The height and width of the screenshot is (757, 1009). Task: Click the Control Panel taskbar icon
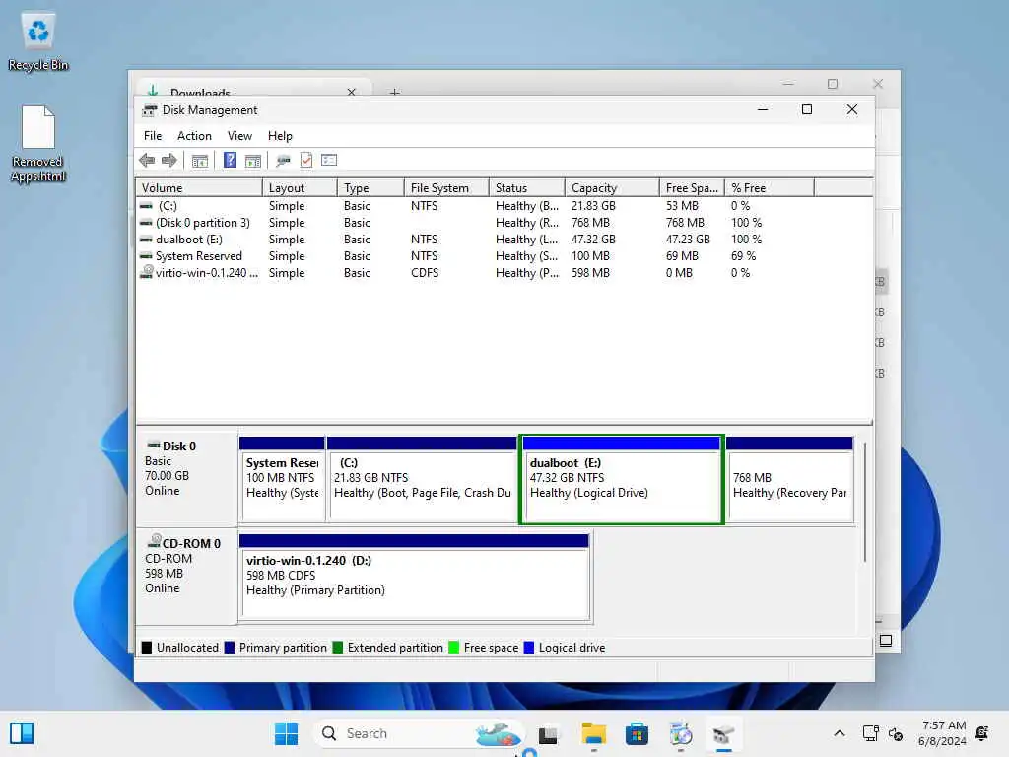(x=680, y=733)
